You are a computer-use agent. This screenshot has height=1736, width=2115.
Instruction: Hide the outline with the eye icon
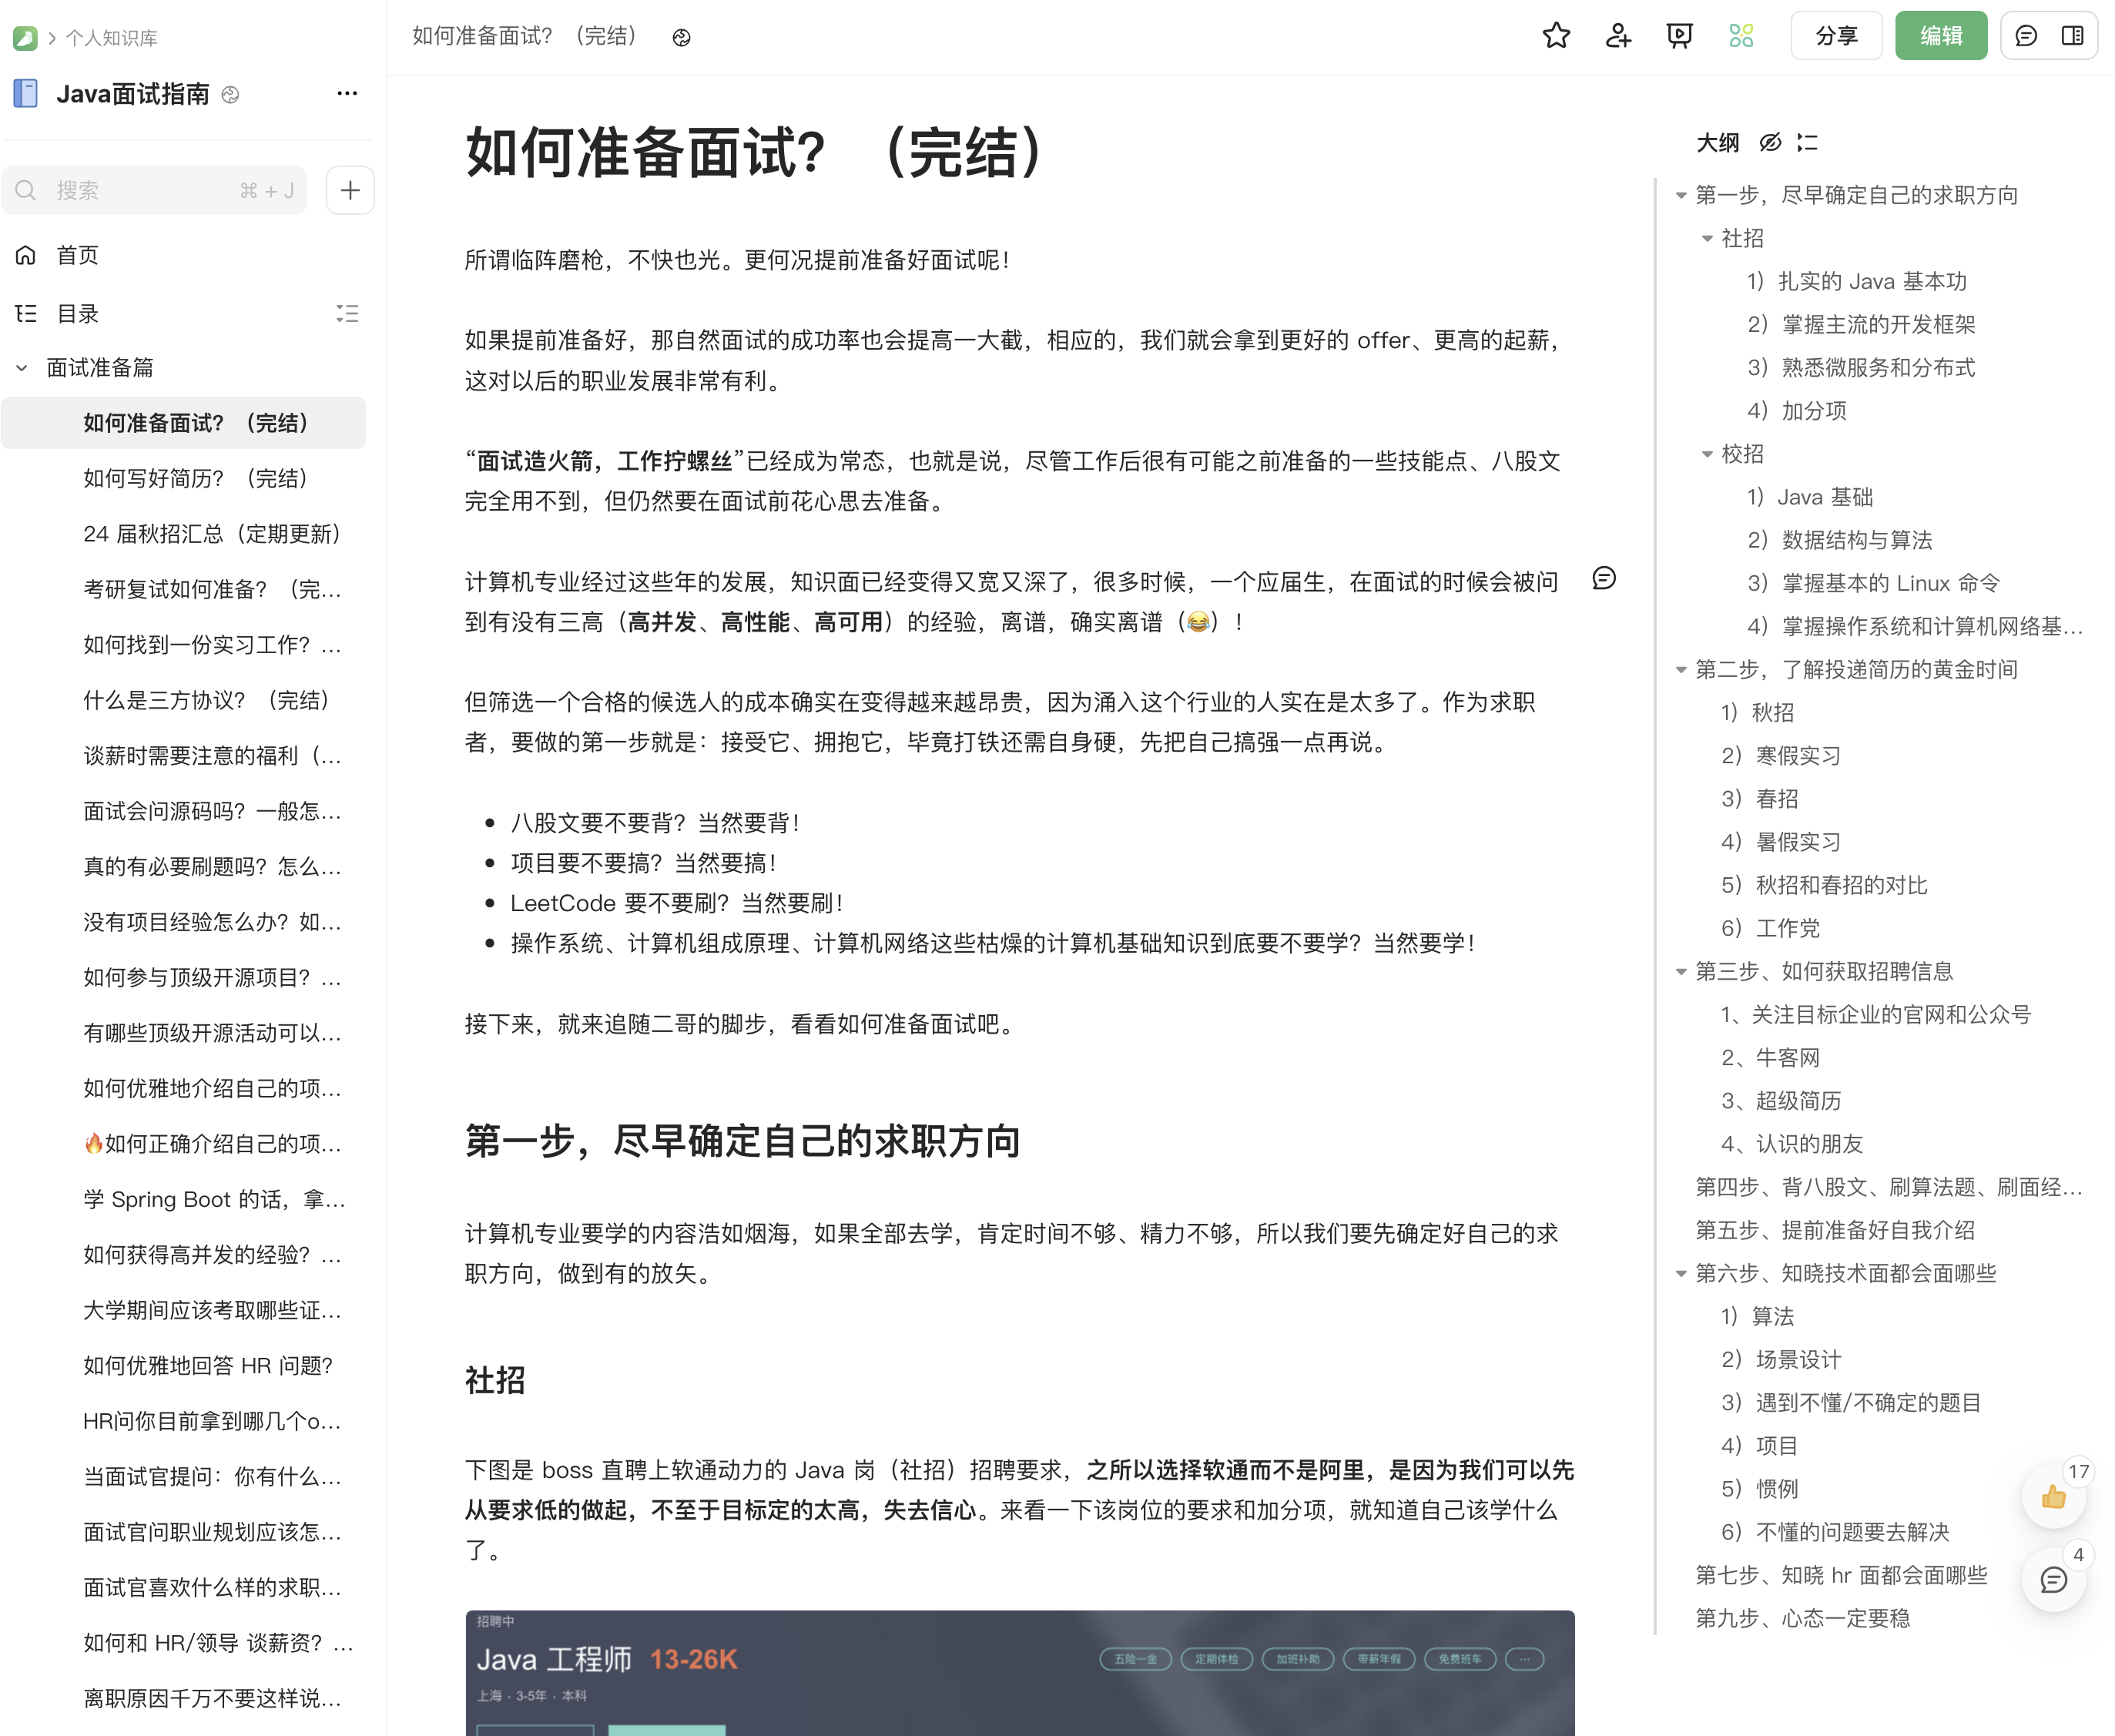[x=1770, y=142]
